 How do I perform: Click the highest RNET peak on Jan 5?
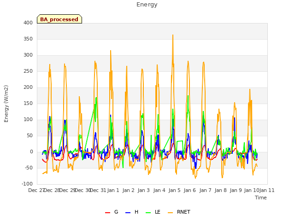click(x=173, y=35)
